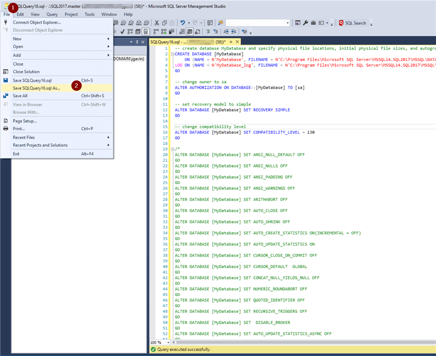Open the 100 % zoom dropdown
This screenshot has width=436, height=356.
coord(168,342)
